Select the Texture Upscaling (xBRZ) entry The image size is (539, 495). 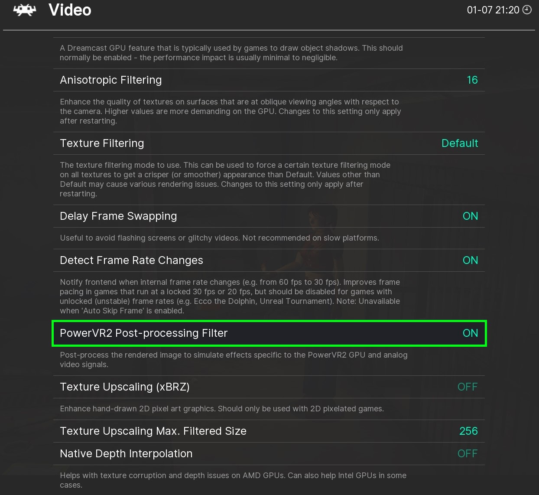125,387
